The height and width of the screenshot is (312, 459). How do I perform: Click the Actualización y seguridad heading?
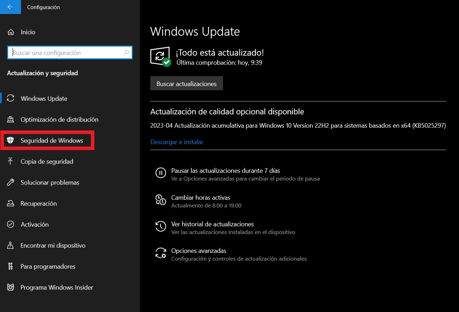(42, 73)
